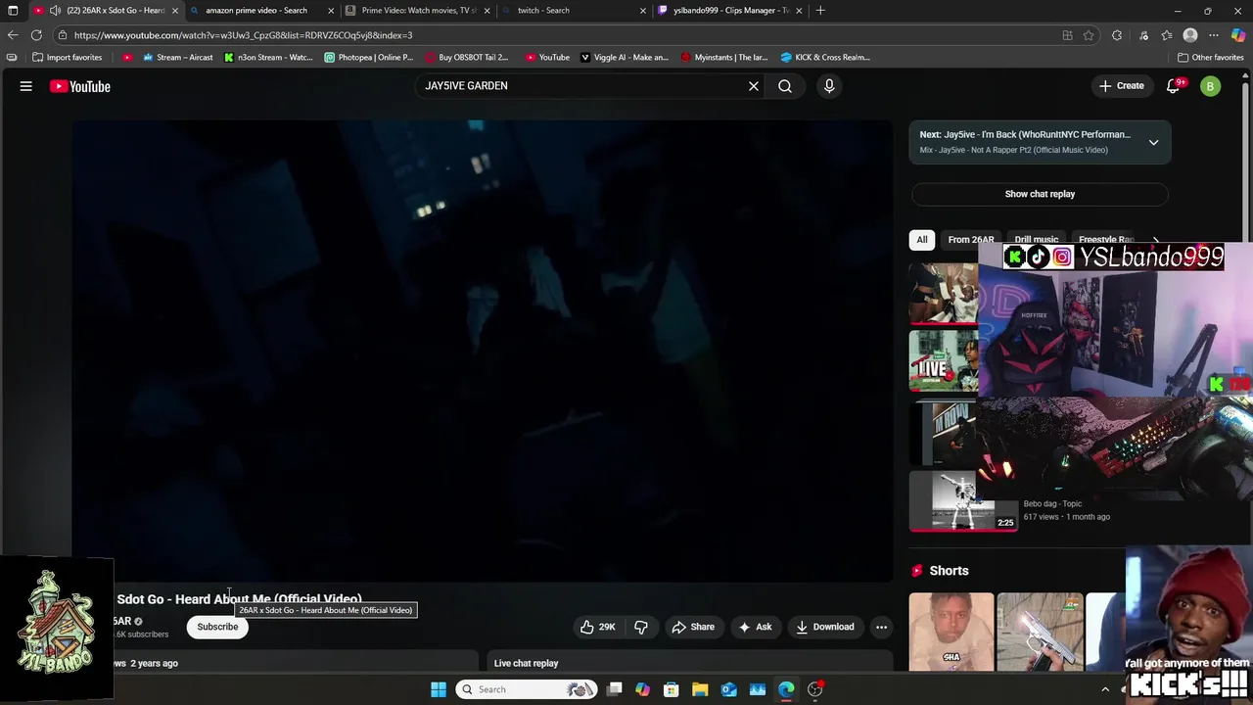Viewport: 1253px width, 705px height.
Task: Expand the Next playlist panel chevron
Action: (x=1153, y=142)
